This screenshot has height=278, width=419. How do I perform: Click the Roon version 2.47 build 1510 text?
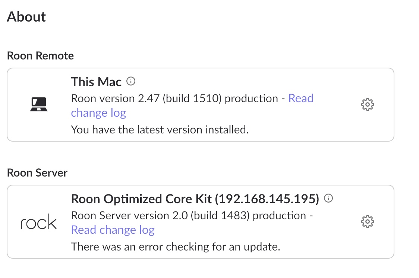click(147, 98)
